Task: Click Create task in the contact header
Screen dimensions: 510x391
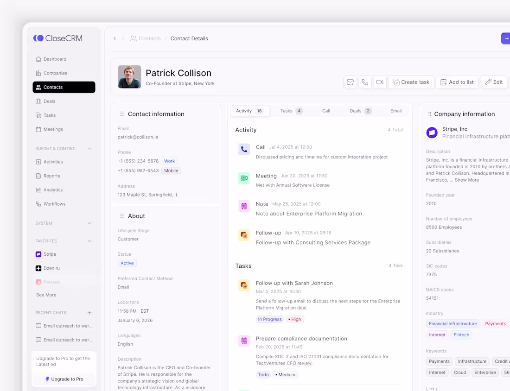Action: pyautogui.click(x=411, y=82)
